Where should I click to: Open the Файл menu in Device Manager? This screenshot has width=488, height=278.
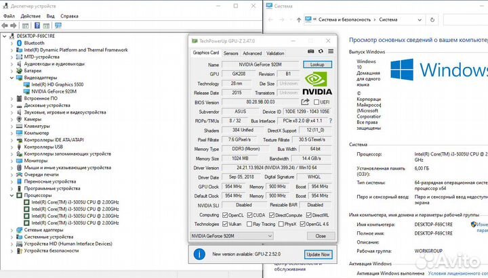9,16
